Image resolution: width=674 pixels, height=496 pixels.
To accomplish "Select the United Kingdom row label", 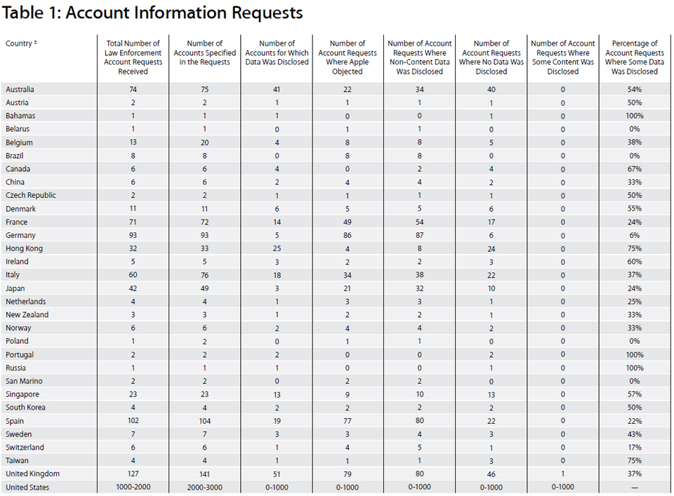I will click(32, 474).
